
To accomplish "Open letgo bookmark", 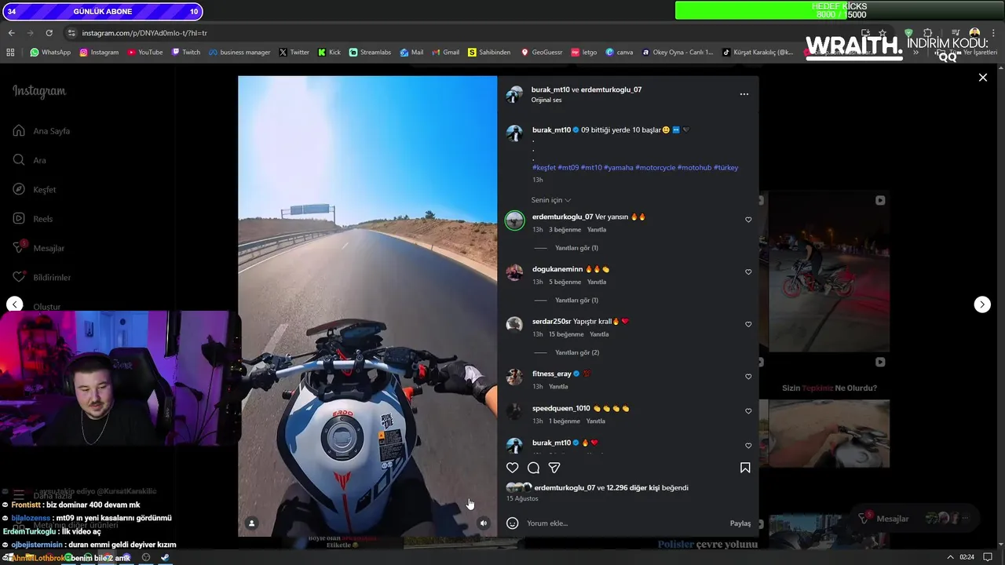I will pyautogui.click(x=583, y=53).
